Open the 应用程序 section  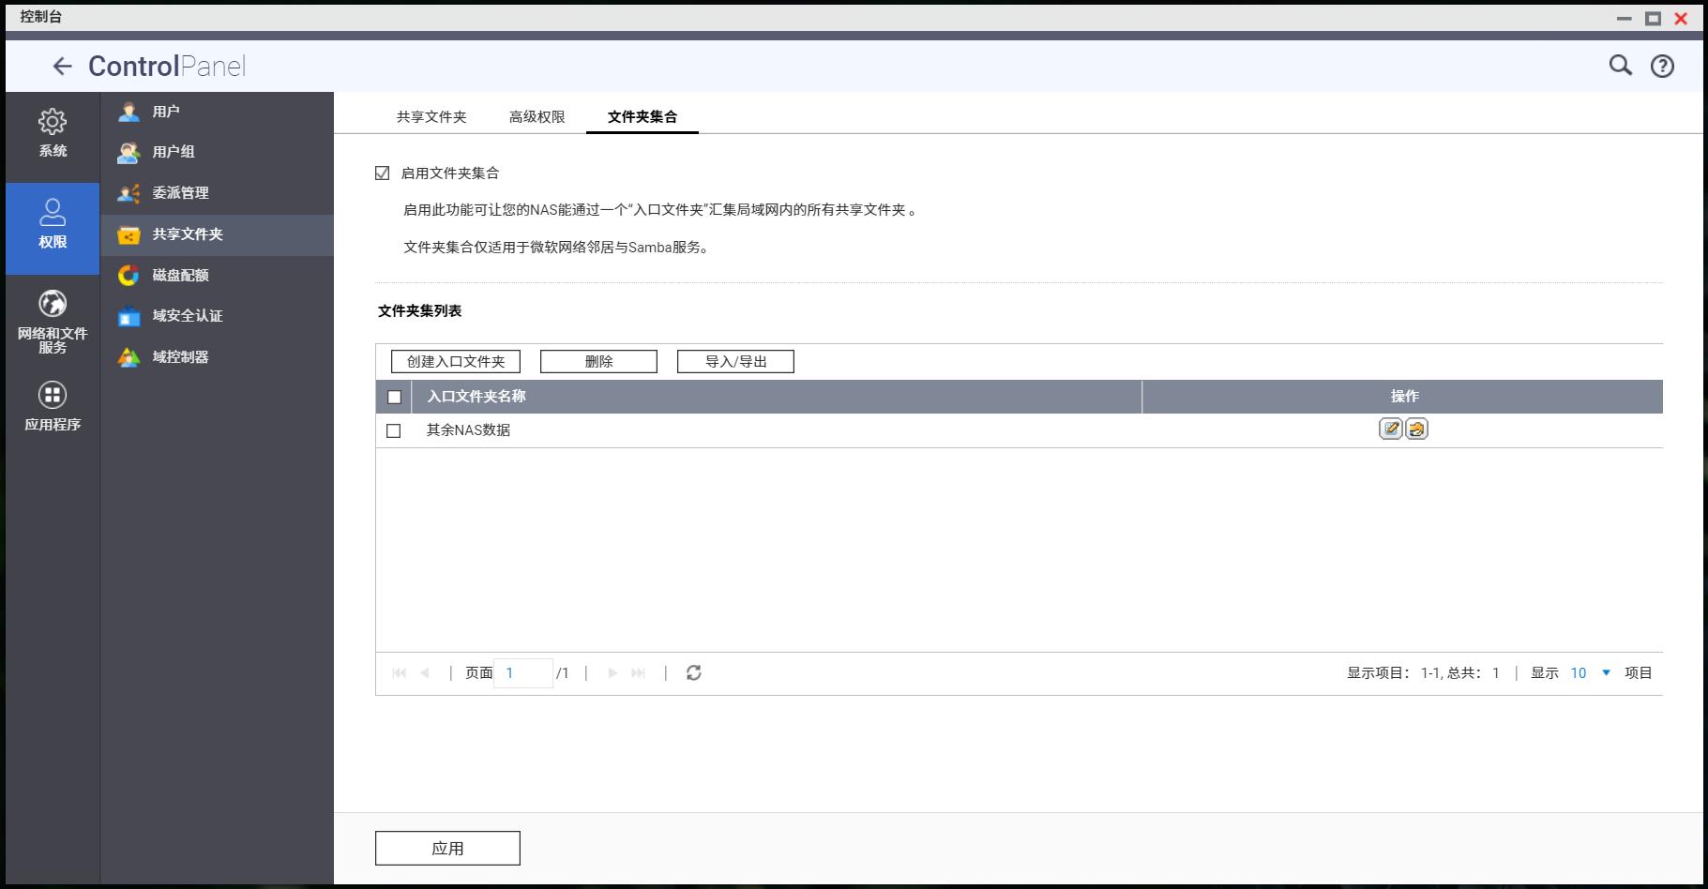pyautogui.click(x=53, y=405)
